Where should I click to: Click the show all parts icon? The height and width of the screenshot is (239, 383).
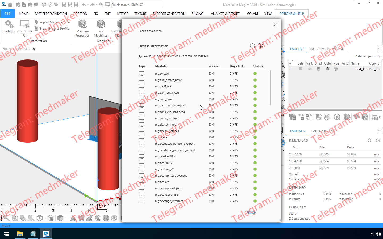[319, 117]
